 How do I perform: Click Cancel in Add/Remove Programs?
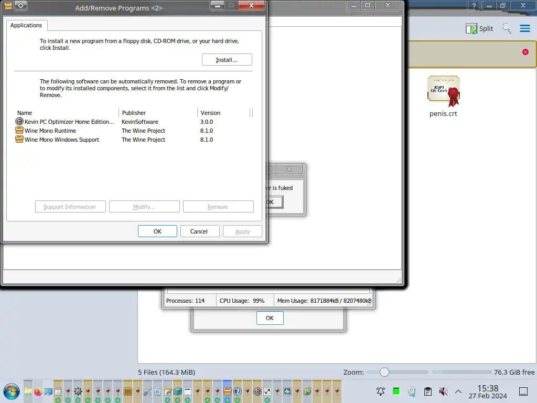pos(199,231)
